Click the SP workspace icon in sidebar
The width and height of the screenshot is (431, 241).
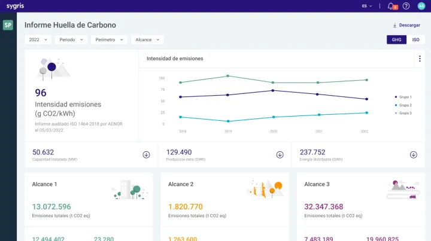[x=8, y=25]
